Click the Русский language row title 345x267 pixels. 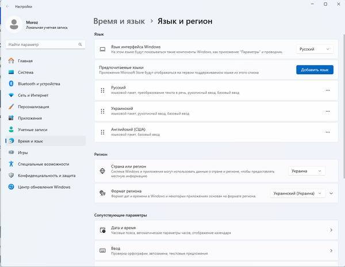coord(118,87)
